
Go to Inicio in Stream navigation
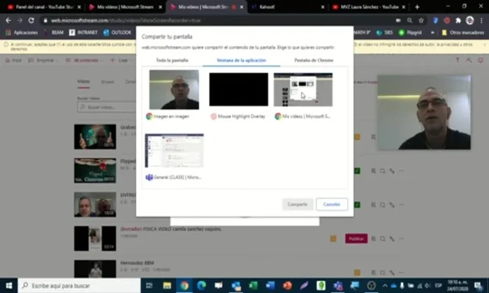(x=13, y=61)
